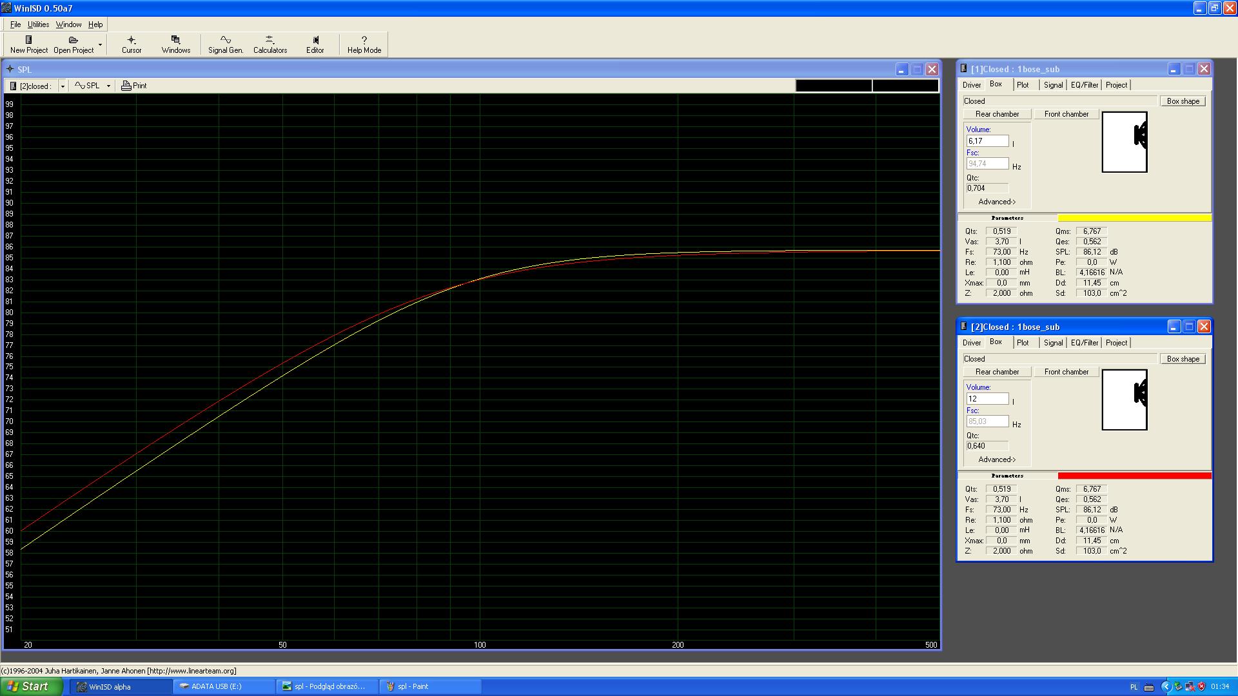Click the red plot color bar

click(1134, 476)
